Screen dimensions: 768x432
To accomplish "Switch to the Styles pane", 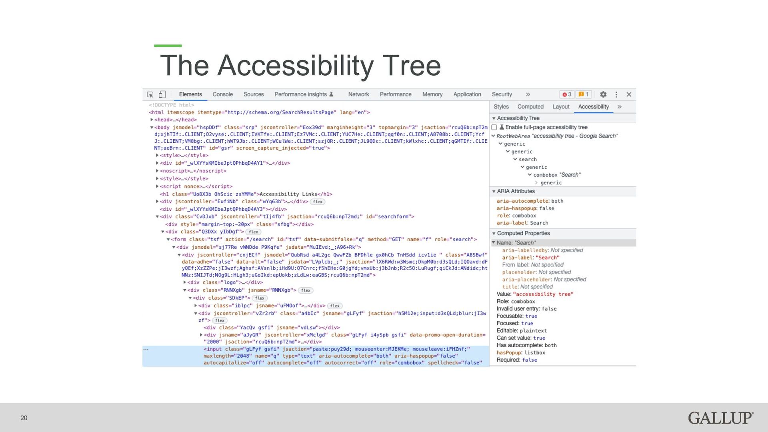I will [501, 107].
